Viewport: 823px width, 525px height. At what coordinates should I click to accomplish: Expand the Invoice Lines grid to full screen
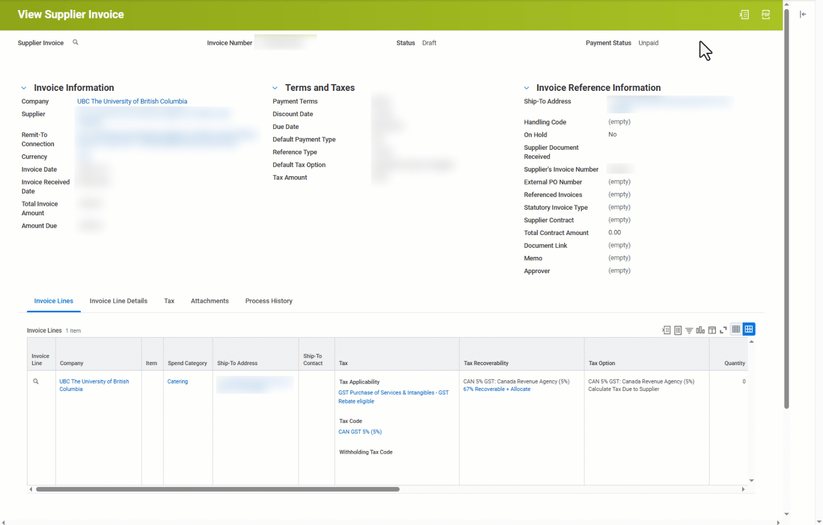click(723, 330)
